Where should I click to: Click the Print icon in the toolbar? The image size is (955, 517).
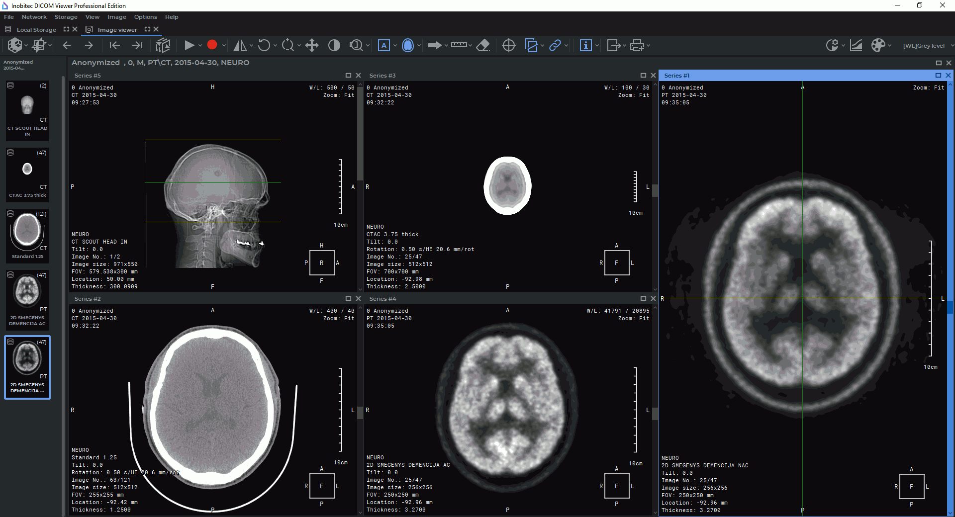637,46
